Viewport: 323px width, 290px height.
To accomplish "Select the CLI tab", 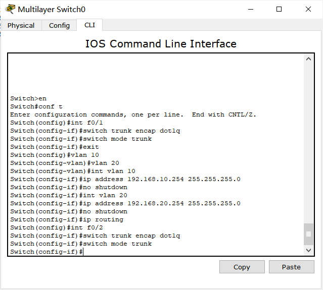I will (x=89, y=25).
